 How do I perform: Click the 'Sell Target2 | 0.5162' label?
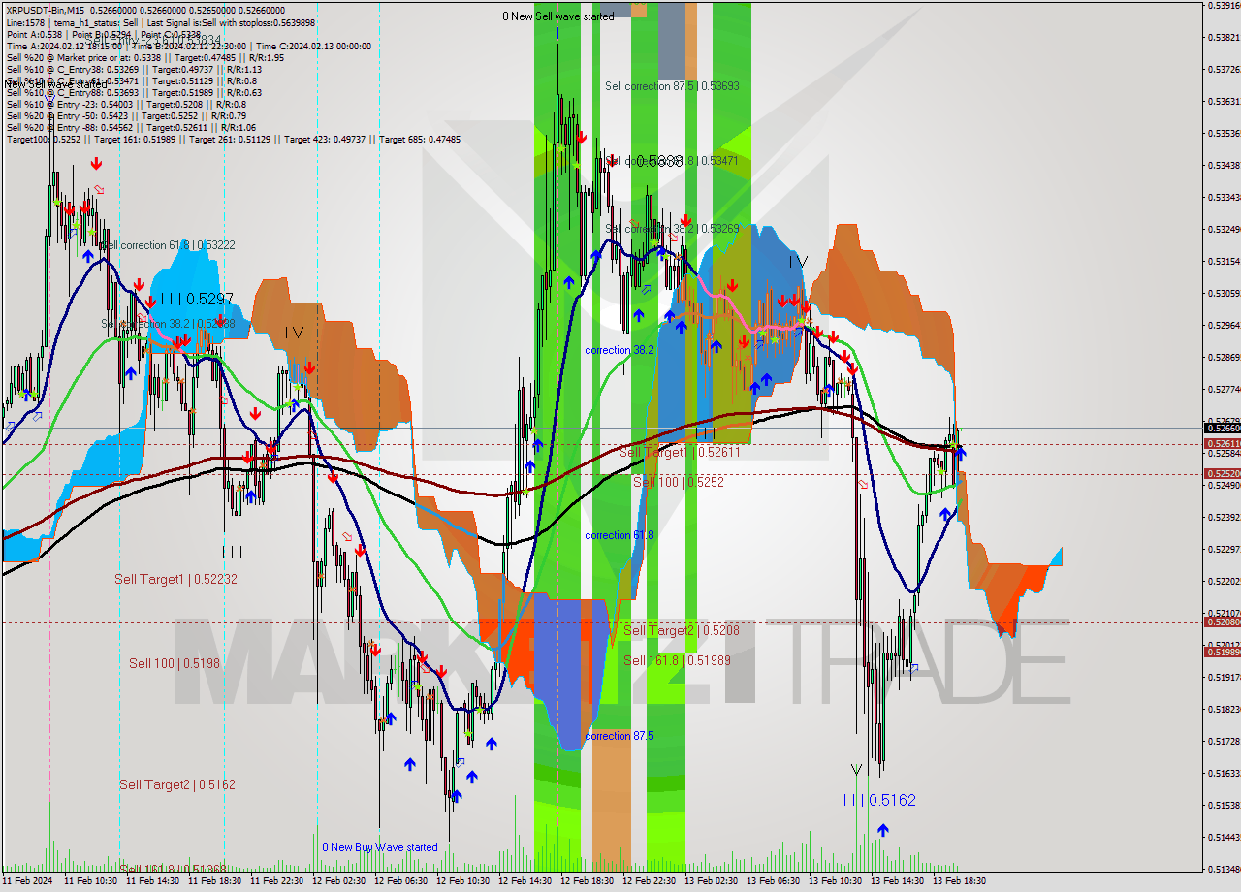point(177,784)
